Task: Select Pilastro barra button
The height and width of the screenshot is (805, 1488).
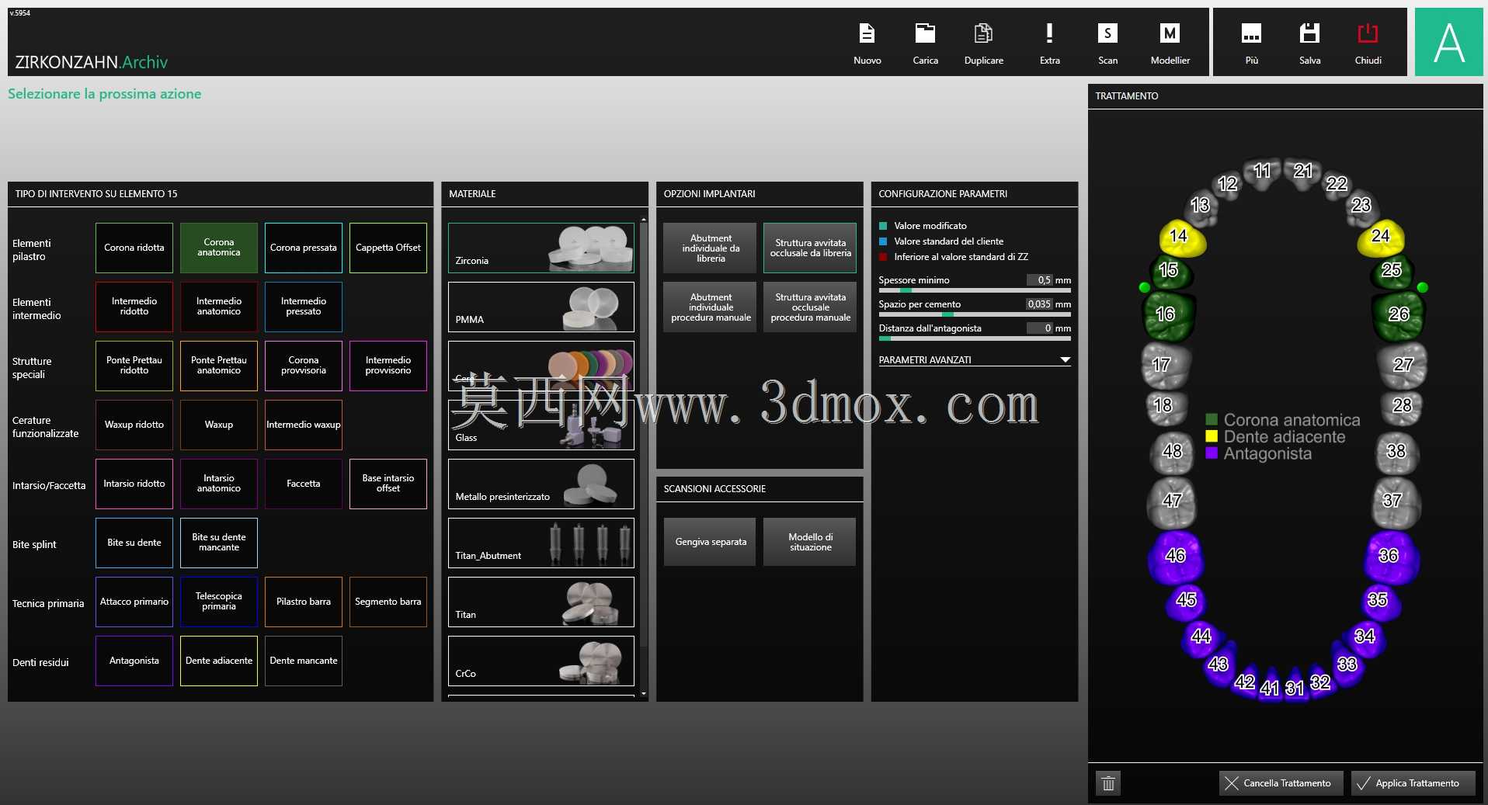Action: (304, 602)
